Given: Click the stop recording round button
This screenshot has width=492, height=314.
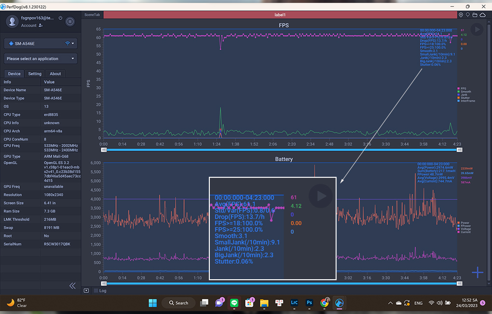Looking at the screenshot, I should click(70, 21).
